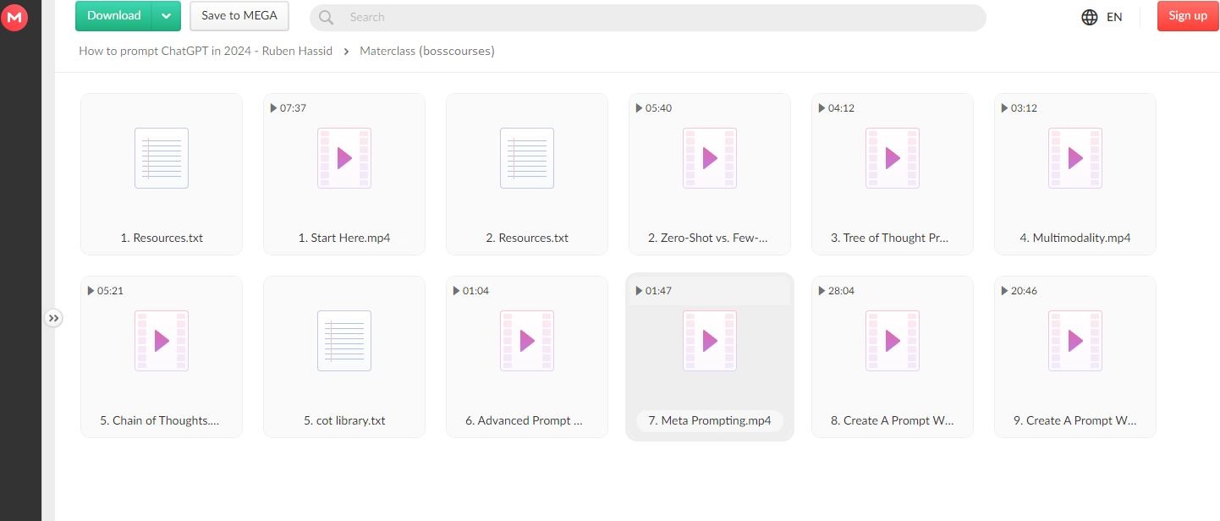Open the 4. Multimodality.mp4 video icon

point(1075,158)
